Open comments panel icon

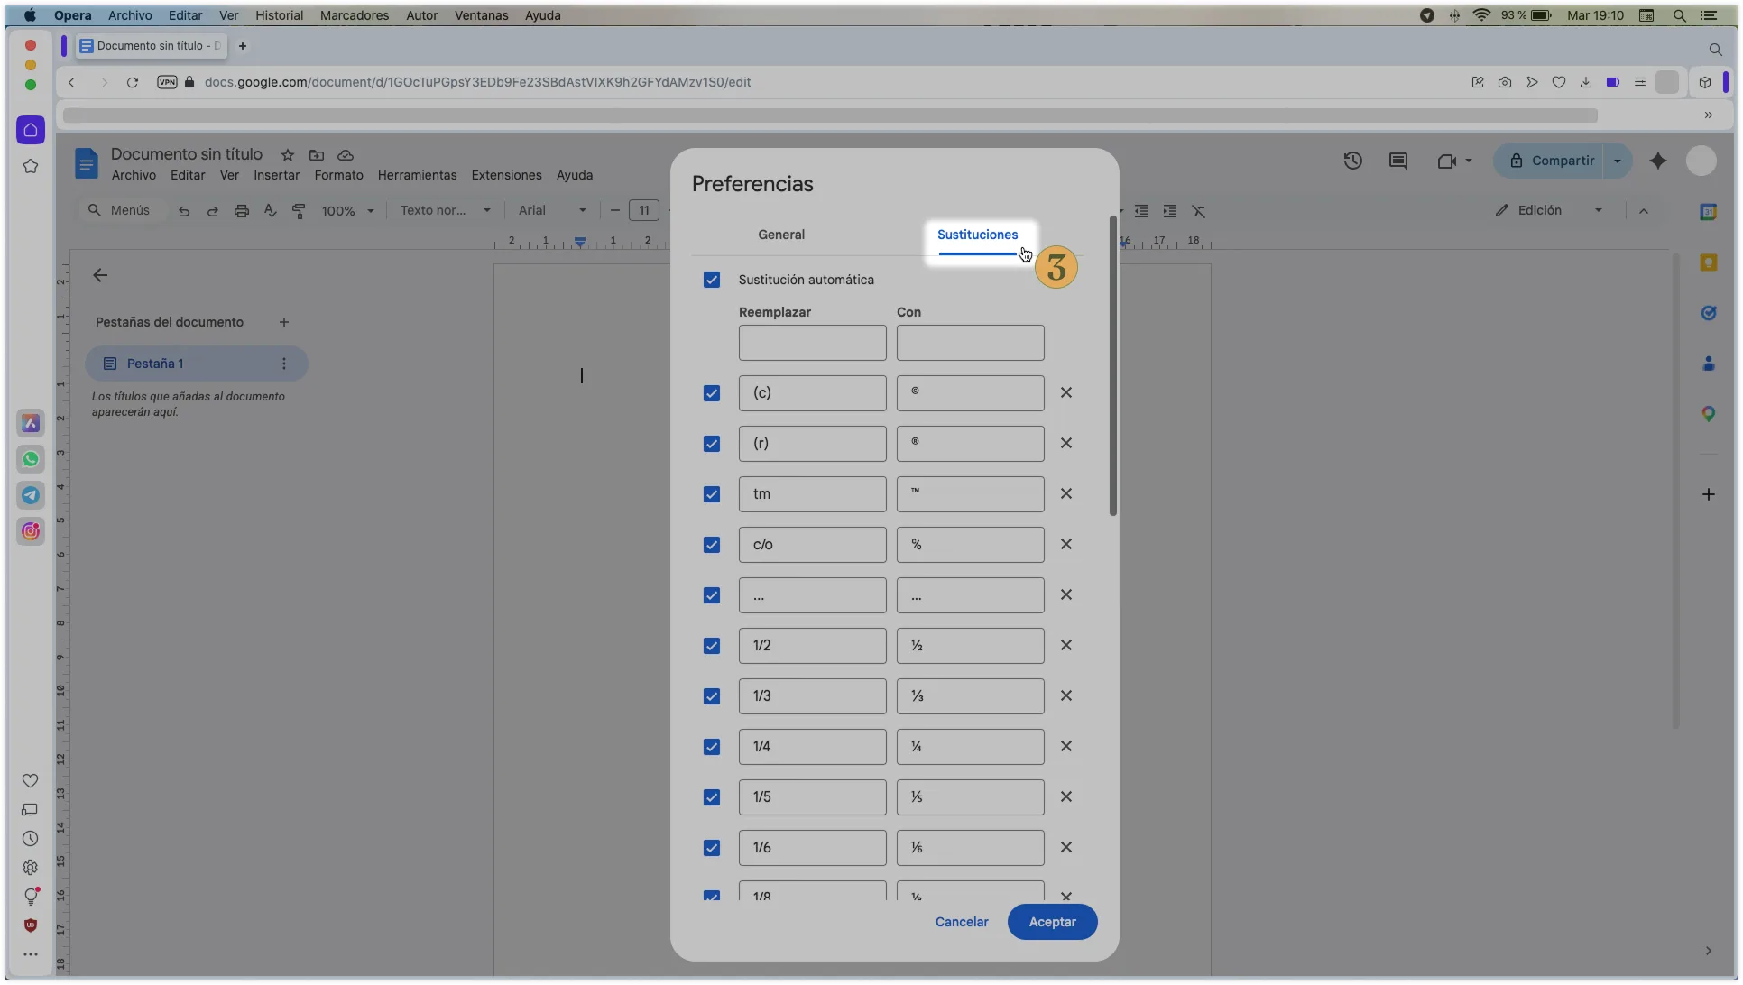1397,161
